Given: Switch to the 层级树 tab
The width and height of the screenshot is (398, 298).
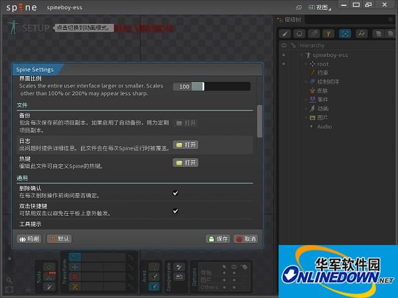Looking at the screenshot, I should tap(290, 19).
